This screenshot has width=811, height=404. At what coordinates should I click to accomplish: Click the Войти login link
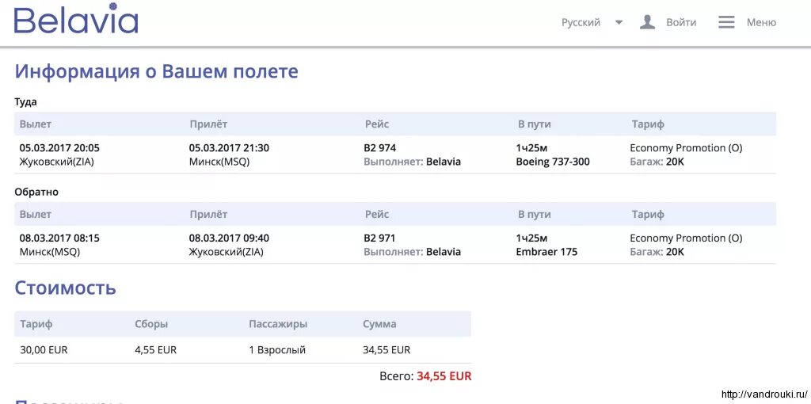[x=680, y=23]
